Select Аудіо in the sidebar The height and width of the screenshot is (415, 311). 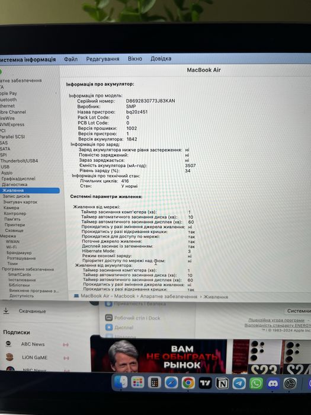tap(7, 173)
